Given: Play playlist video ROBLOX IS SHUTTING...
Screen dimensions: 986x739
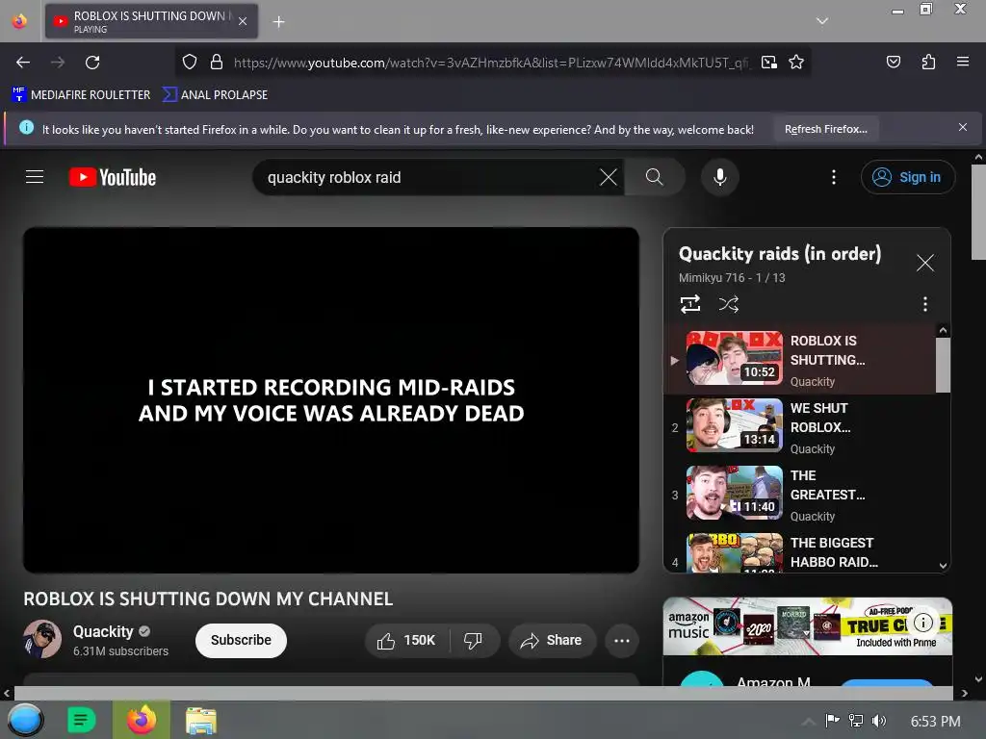Looking at the screenshot, I should pyautogui.click(x=800, y=360).
